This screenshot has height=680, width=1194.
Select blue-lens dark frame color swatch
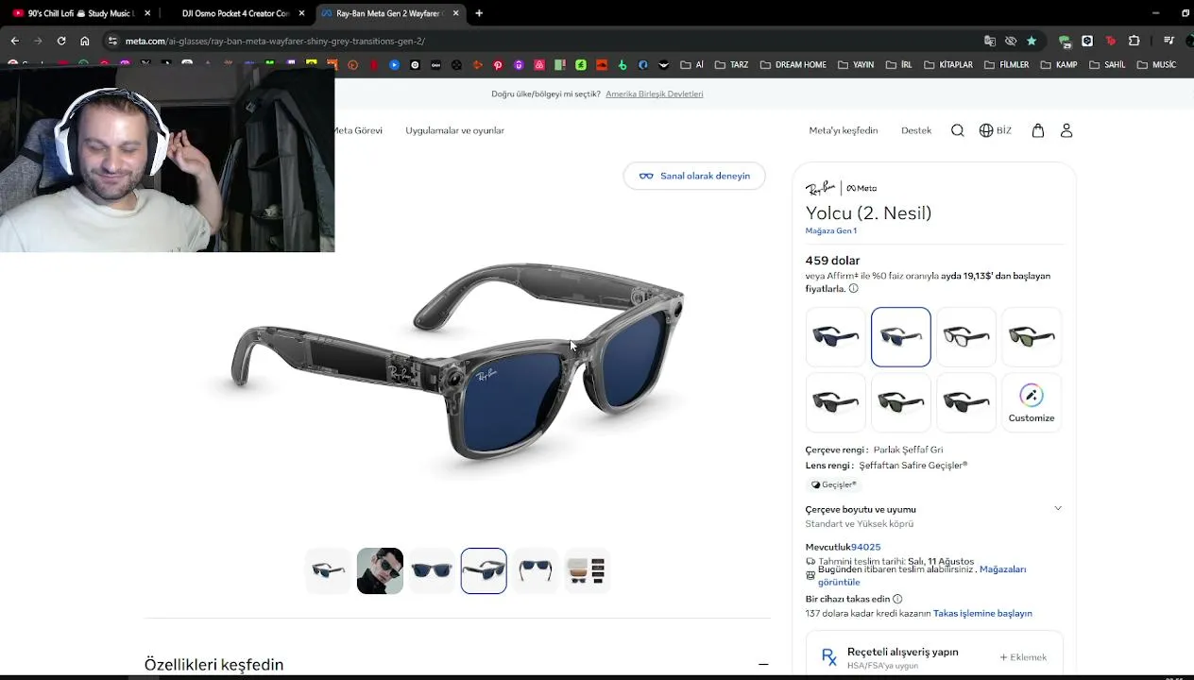click(x=836, y=336)
